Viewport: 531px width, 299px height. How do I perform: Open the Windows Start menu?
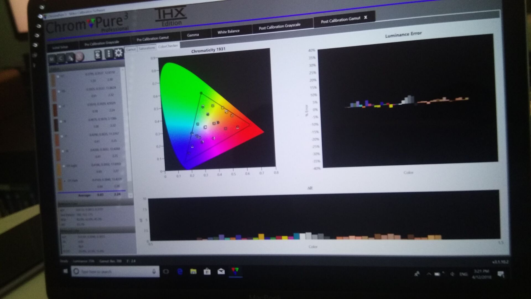[x=66, y=271]
